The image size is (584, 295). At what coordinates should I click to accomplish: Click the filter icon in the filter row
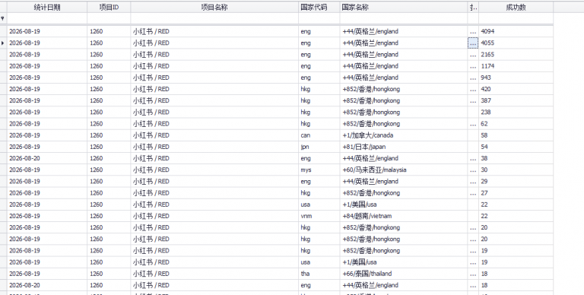click(2, 18)
